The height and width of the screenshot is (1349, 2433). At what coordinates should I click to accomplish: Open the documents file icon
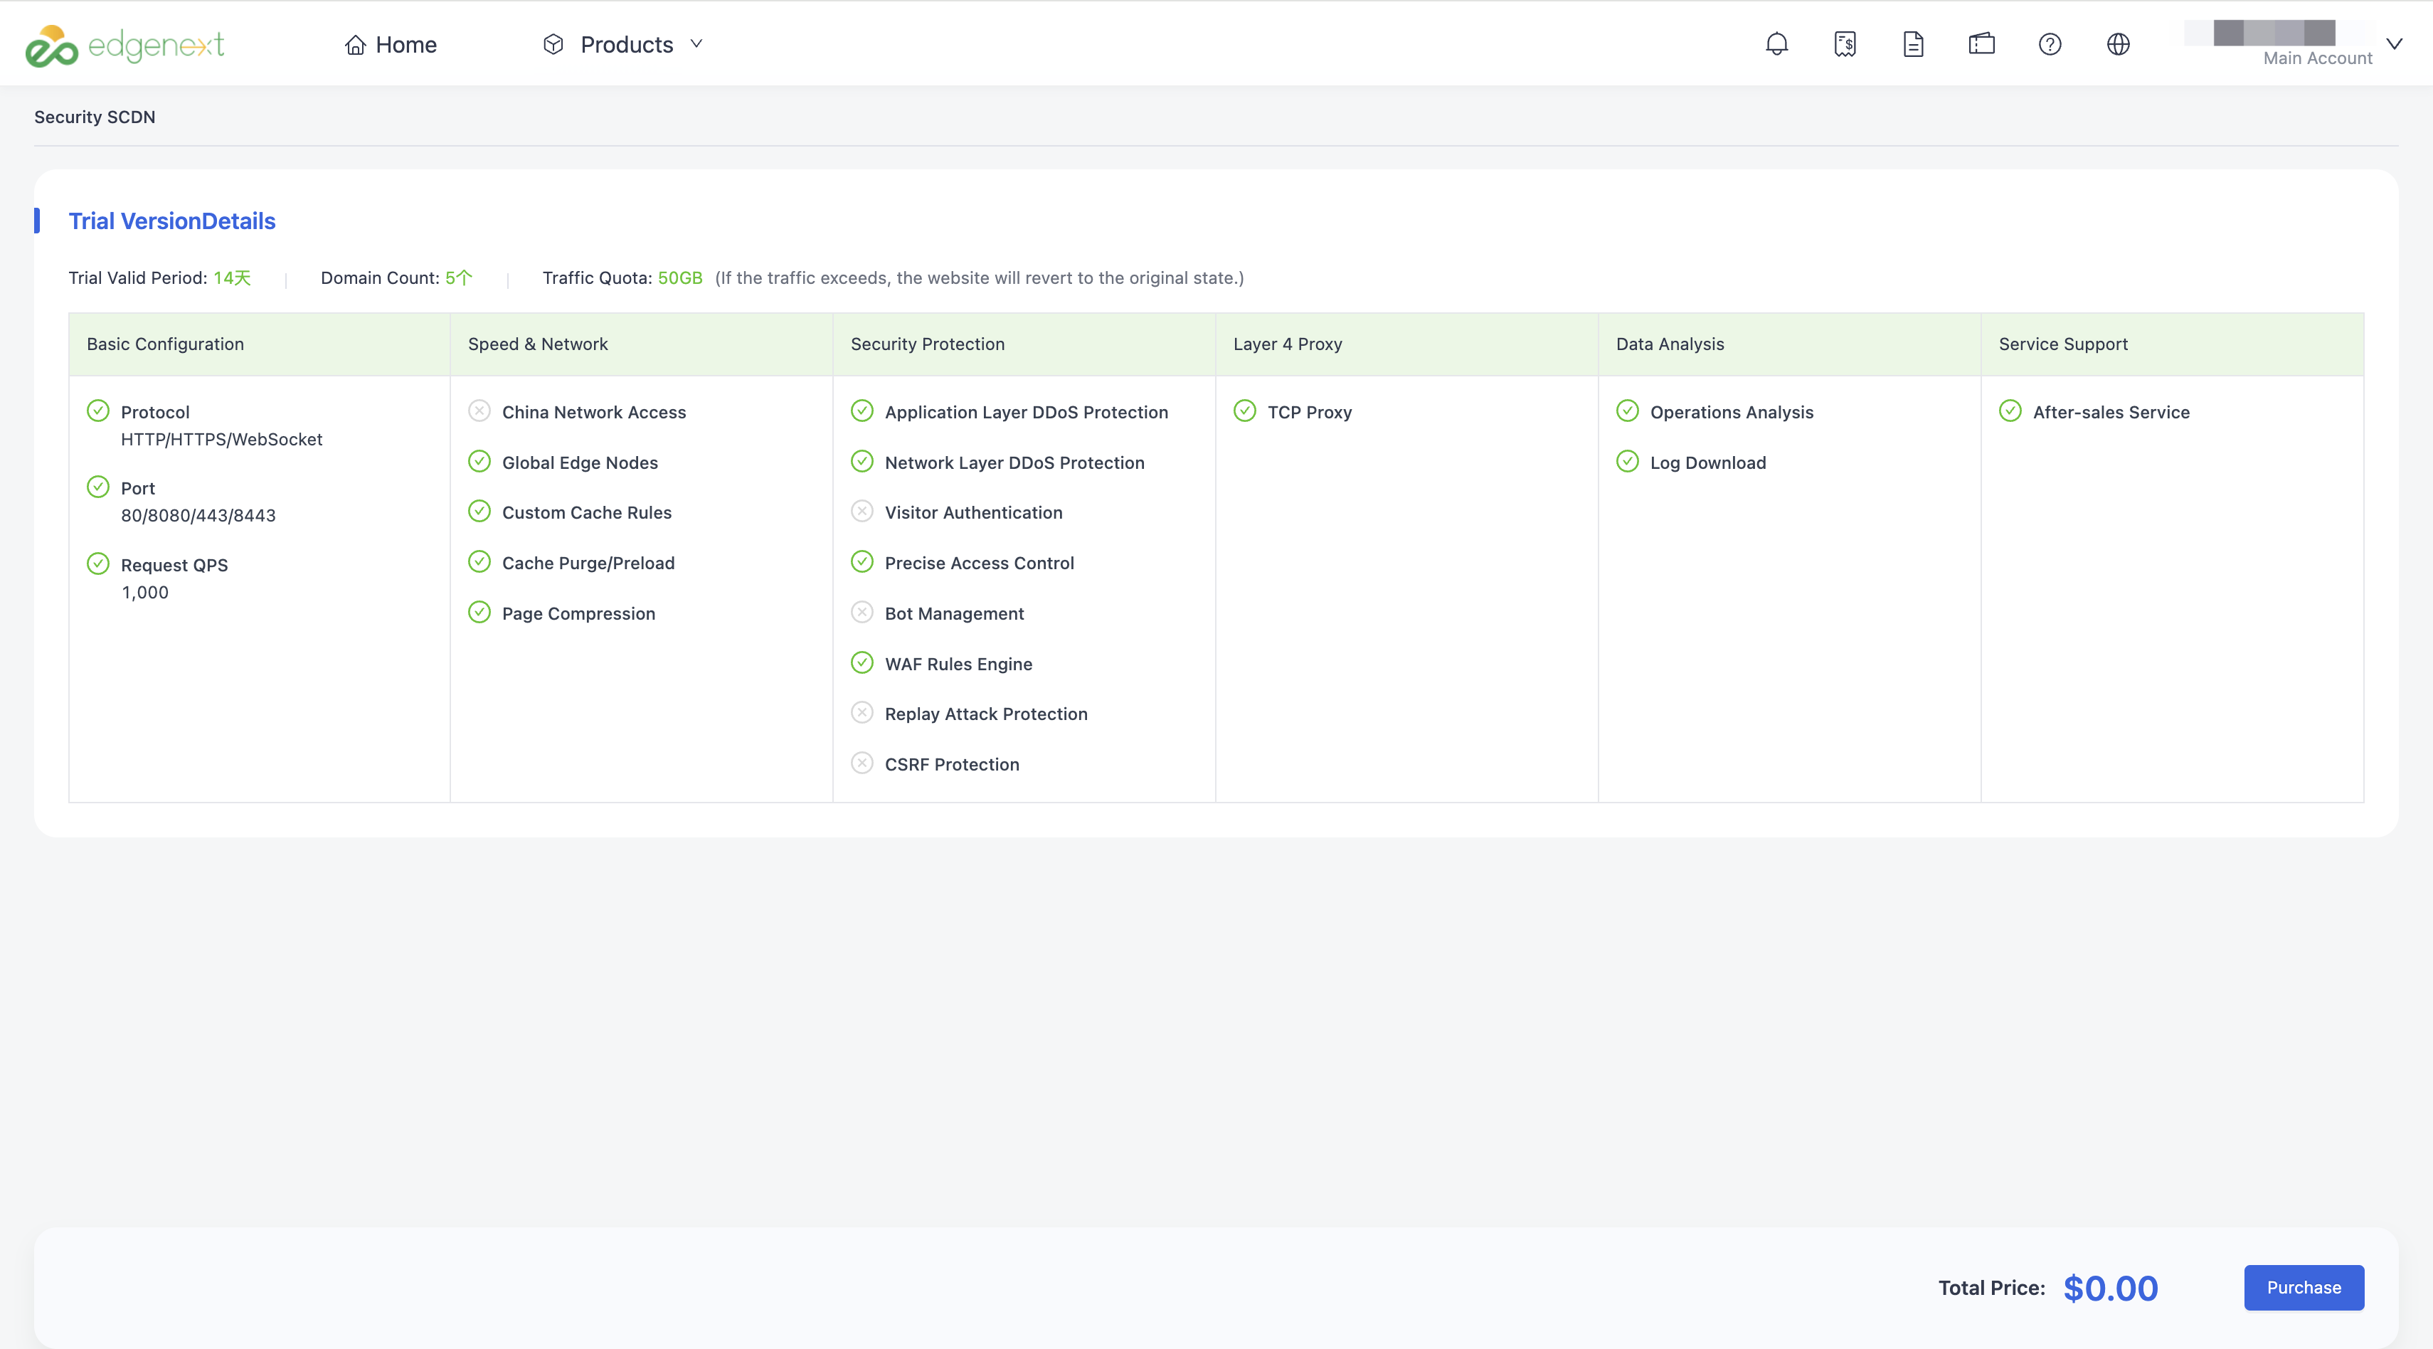(x=1912, y=43)
